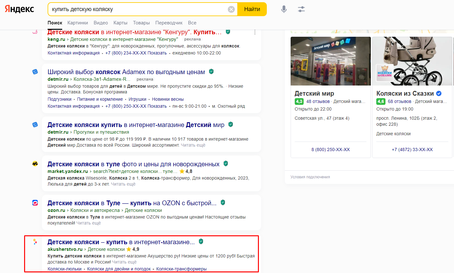Image resolution: width=454 pixels, height=273 pixels.
Task: Click the shield badge on the OZON result
Action: (223, 202)
